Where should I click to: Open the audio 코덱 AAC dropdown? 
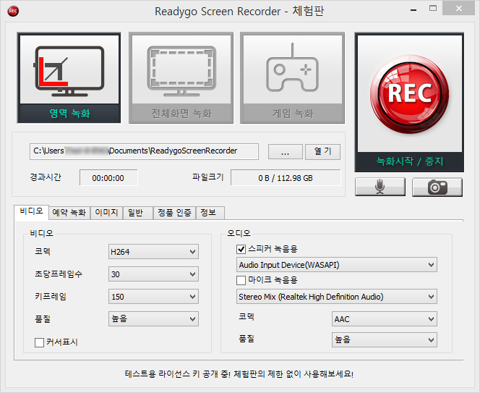385,319
